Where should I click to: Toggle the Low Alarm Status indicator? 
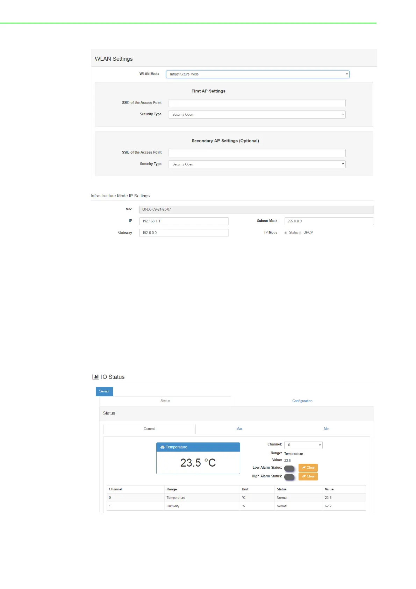pyautogui.click(x=289, y=468)
